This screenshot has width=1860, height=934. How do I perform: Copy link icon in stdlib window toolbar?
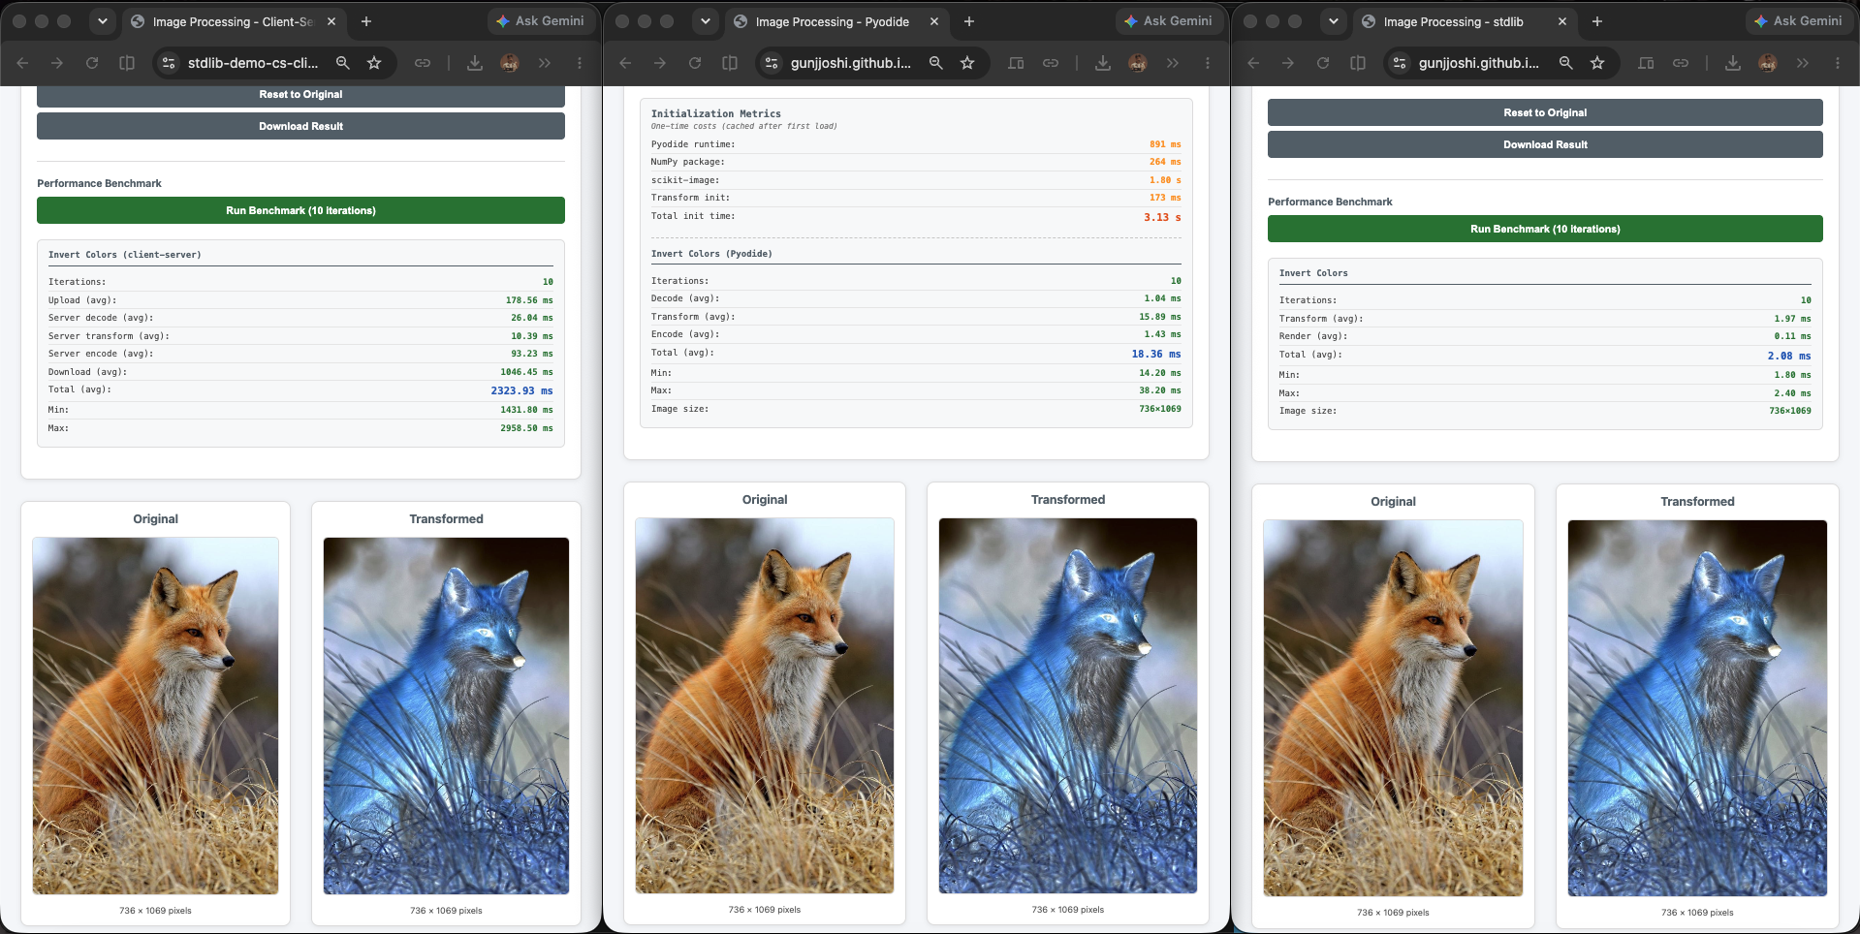[1681, 63]
